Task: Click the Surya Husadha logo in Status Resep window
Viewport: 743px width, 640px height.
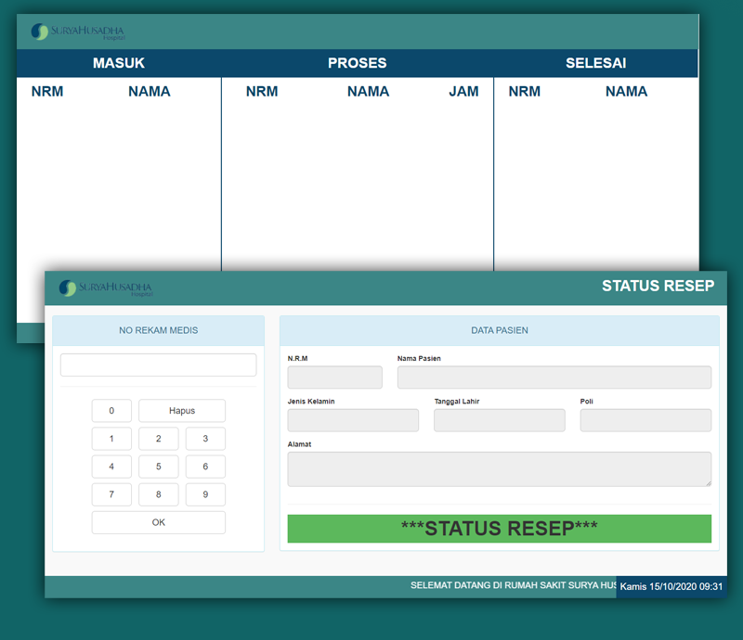Action: [x=105, y=288]
